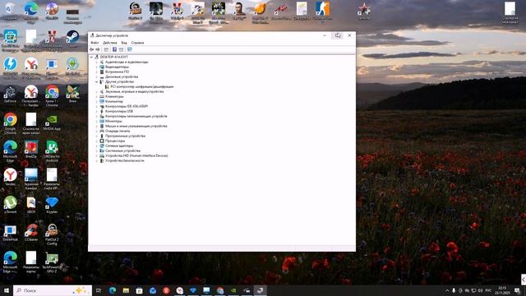
Task: Open the TechPowerUp GPU-Z shortcut
Action: coord(52,261)
